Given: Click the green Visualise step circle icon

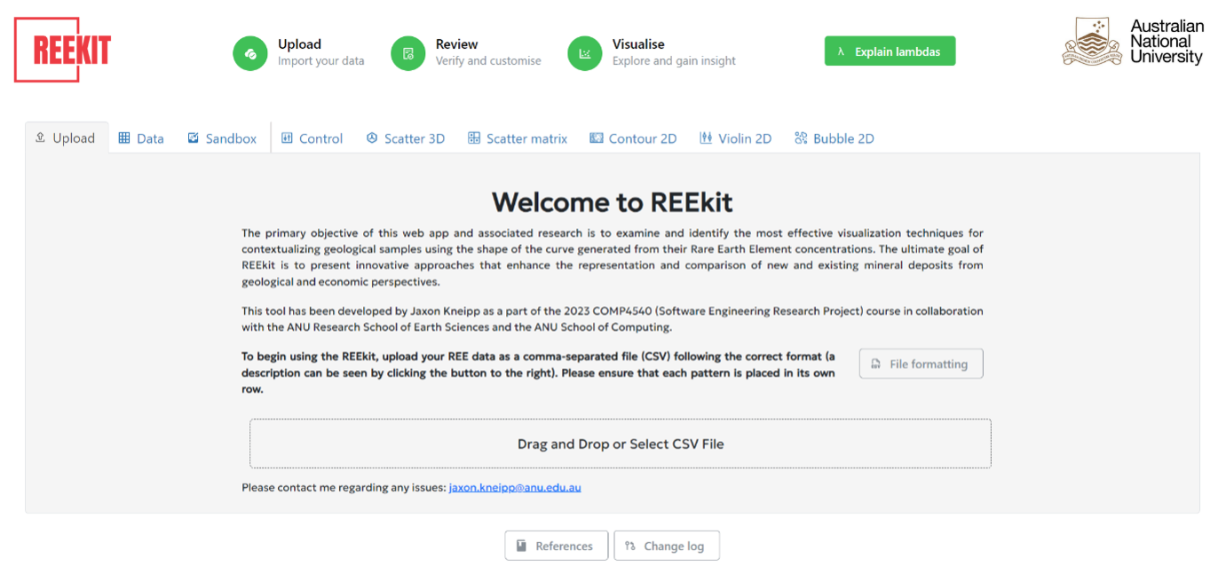Looking at the screenshot, I should 585,53.
